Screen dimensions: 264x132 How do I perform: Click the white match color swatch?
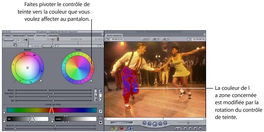pyautogui.click(x=100, y=95)
